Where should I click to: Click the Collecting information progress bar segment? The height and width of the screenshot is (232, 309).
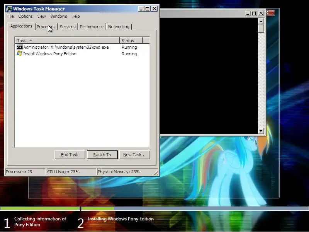40,208
